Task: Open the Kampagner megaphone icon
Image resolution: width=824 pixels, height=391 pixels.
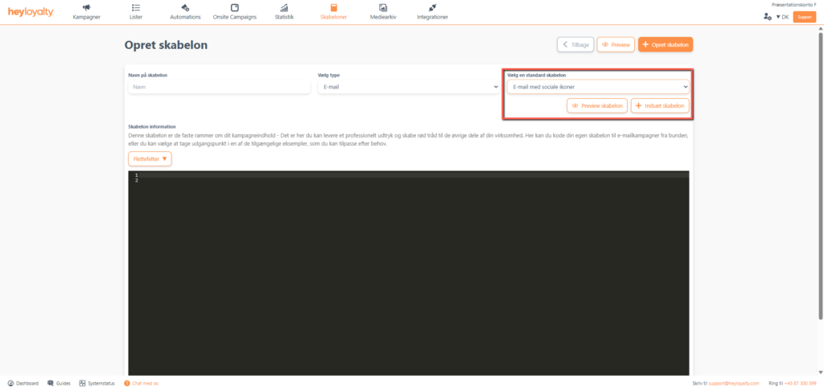Action: coord(87,8)
